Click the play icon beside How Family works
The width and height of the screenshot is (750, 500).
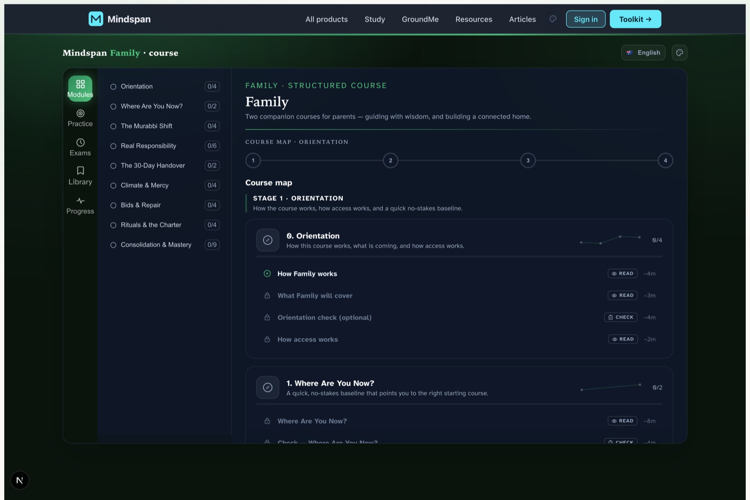(267, 273)
